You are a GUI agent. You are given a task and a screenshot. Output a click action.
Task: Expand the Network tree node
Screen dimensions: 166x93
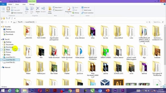(2, 67)
